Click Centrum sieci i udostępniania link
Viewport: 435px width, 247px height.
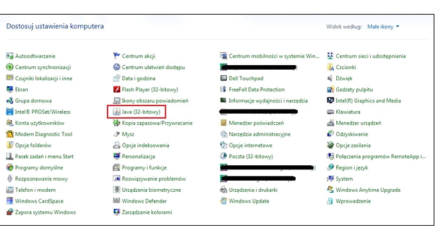pos(371,56)
